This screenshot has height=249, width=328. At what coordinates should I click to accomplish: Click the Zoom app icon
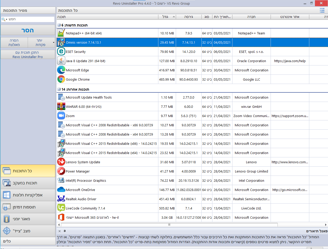tap(61, 116)
